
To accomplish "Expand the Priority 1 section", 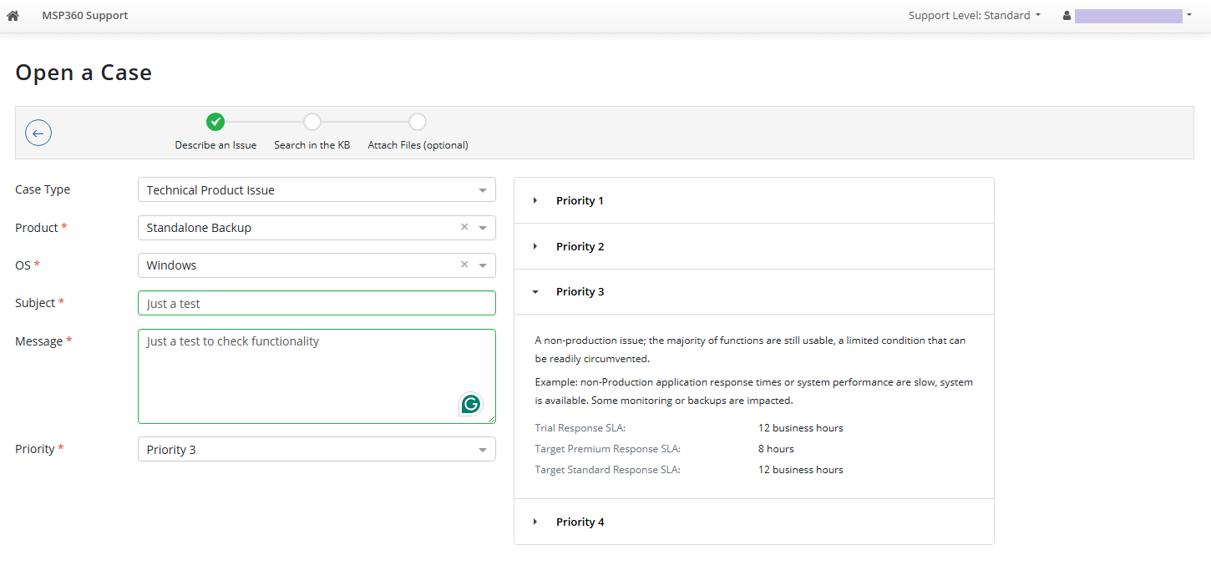I will coord(754,200).
